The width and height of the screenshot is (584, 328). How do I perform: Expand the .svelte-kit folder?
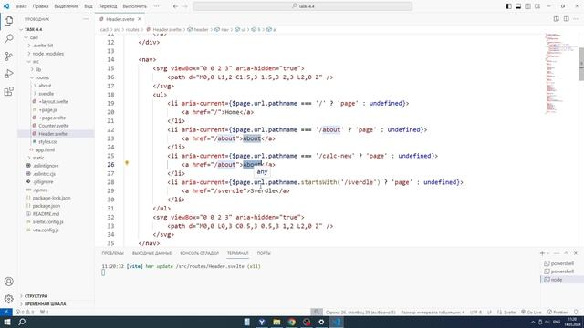pos(43,46)
